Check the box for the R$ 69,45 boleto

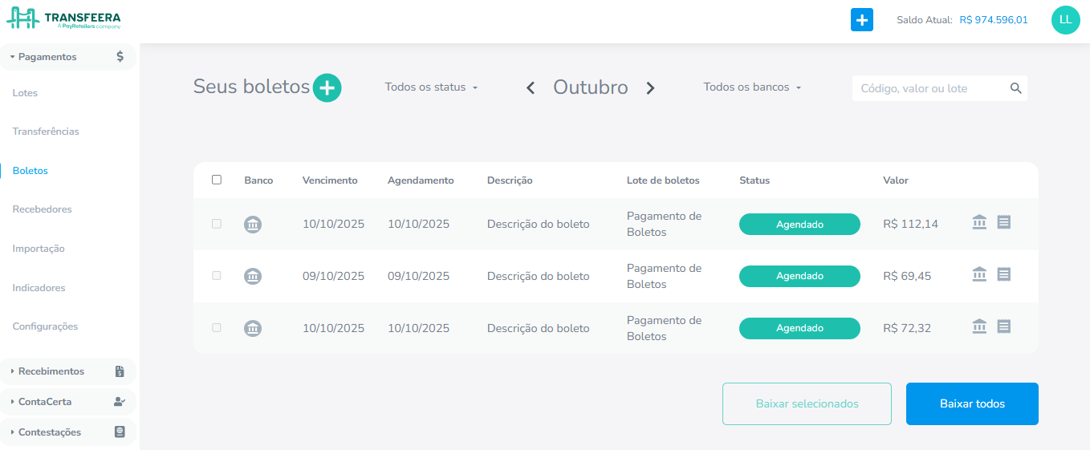(217, 276)
